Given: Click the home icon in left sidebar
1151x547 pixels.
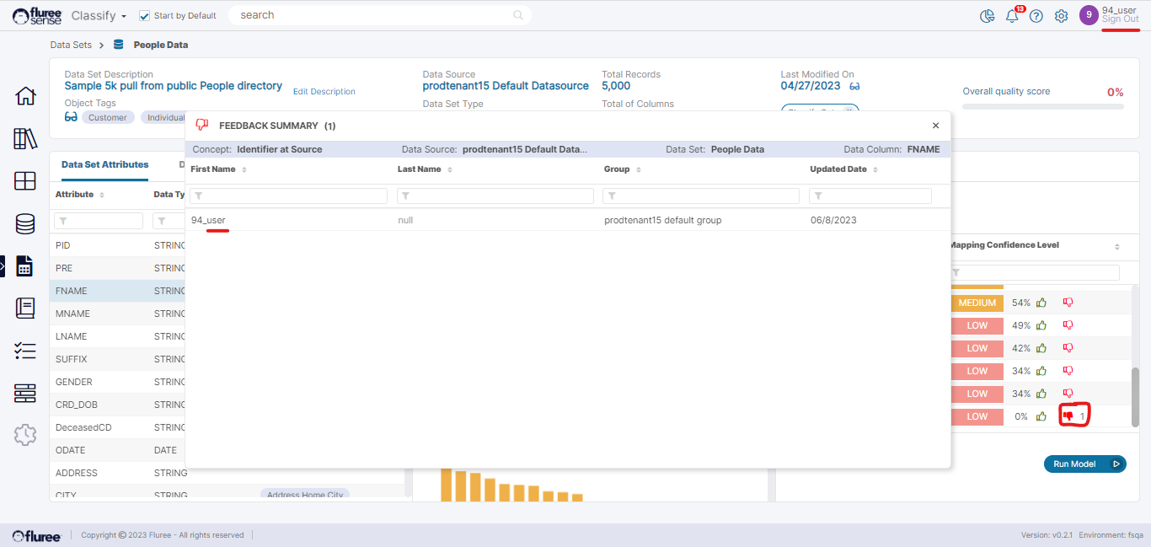Looking at the screenshot, I should click(x=25, y=96).
